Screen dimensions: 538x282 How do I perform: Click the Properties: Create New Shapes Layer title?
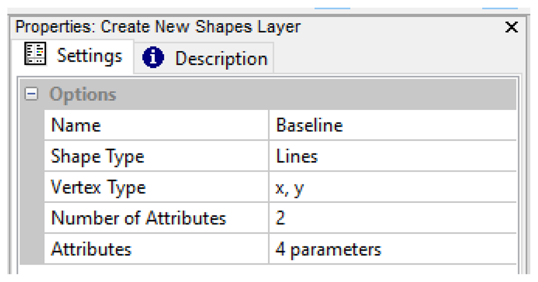pyautogui.click(x=158, y=27)
